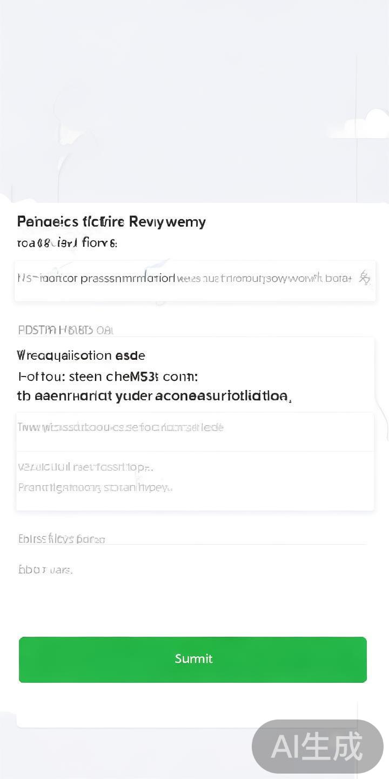
Task: Click the gray "AI生成" watermark badge
Action: coord(318,747)
